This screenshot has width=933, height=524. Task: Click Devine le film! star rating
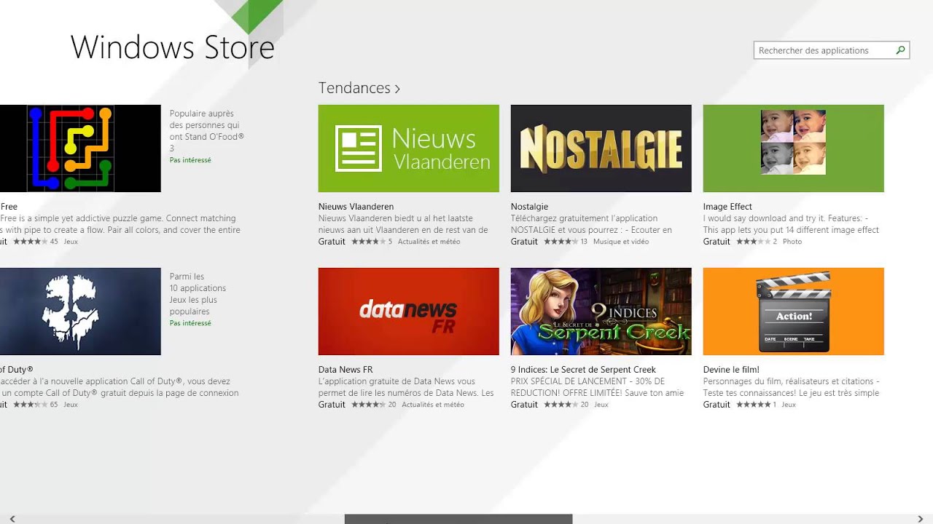753,405
